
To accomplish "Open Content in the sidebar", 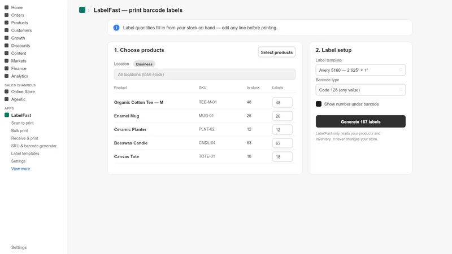I will pos(19,53).
